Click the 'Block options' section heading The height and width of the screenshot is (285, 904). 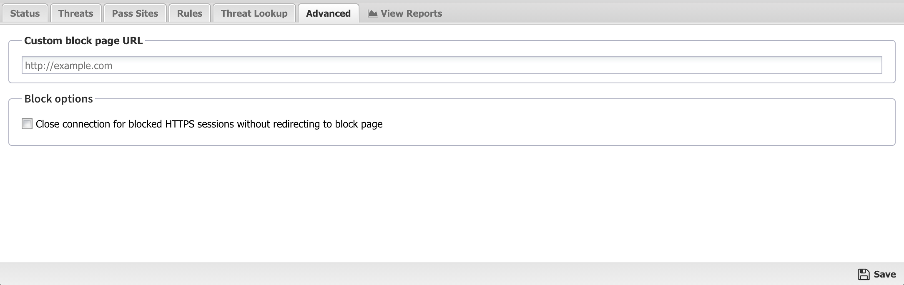tap(58, 99)
